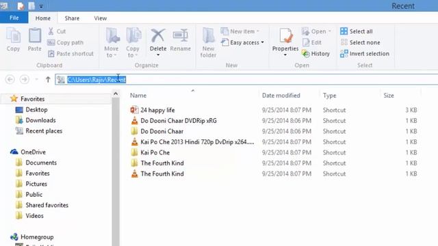Viewport: 438px width, 246px height.
Task: Click Favorites header in navigation pane
Action: [x=27, y=98]
